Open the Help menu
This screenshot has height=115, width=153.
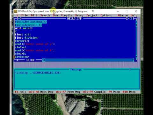click(134, 15)
